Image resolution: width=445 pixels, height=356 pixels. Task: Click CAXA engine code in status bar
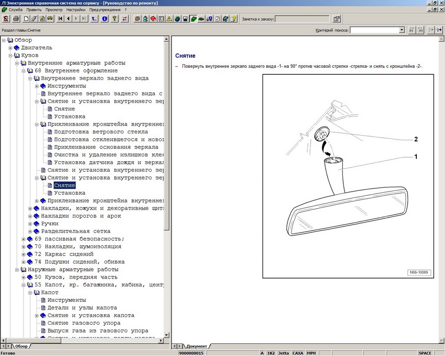[x=298, y=353]
